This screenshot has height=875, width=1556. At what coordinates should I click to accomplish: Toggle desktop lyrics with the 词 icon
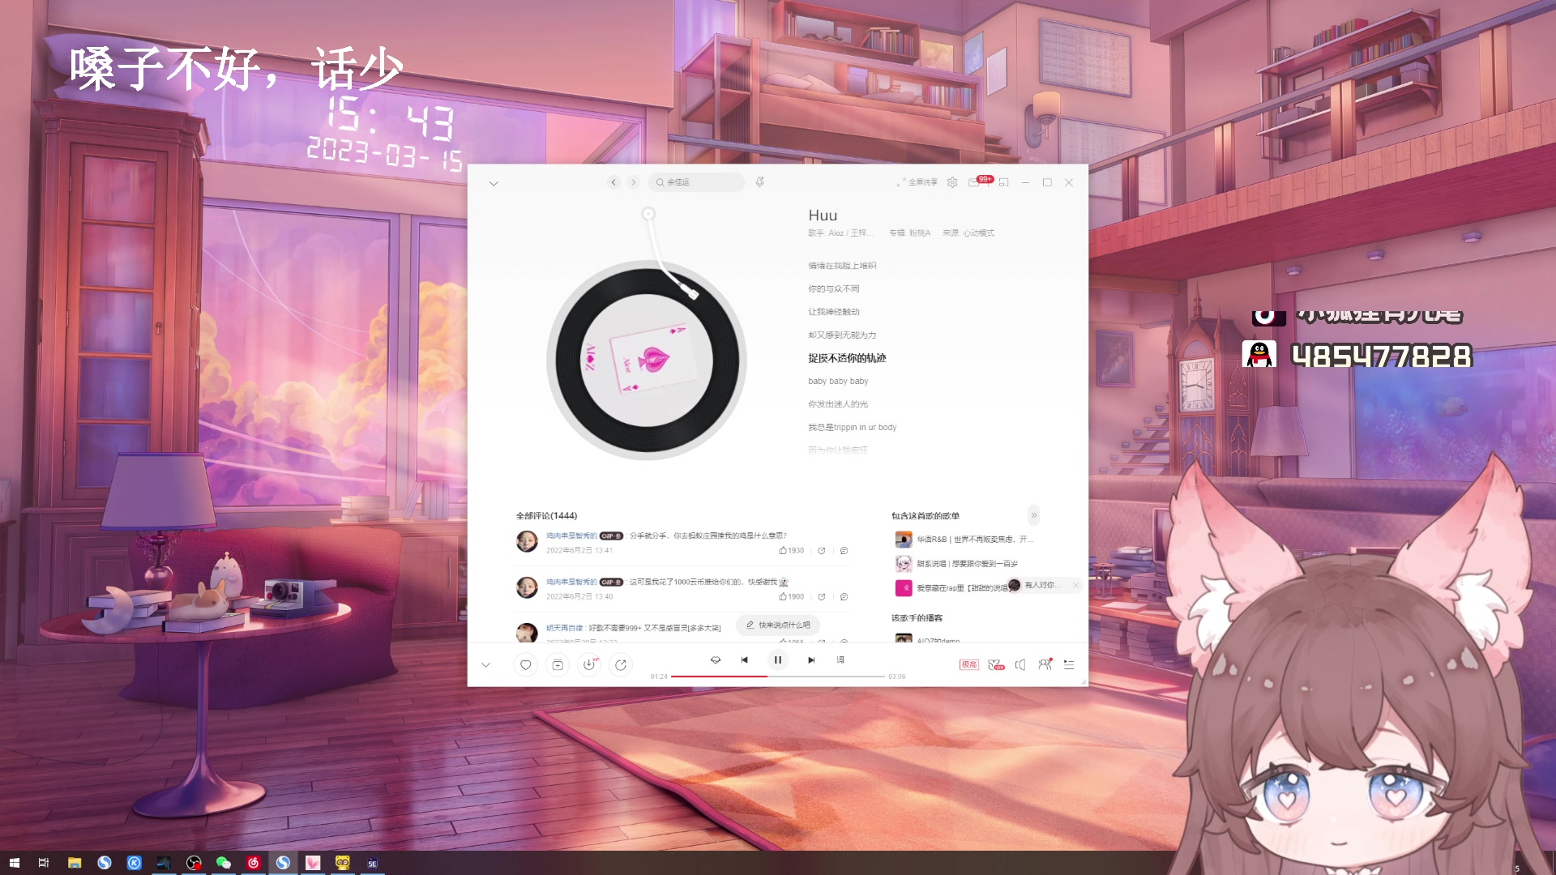pos(840,660)
